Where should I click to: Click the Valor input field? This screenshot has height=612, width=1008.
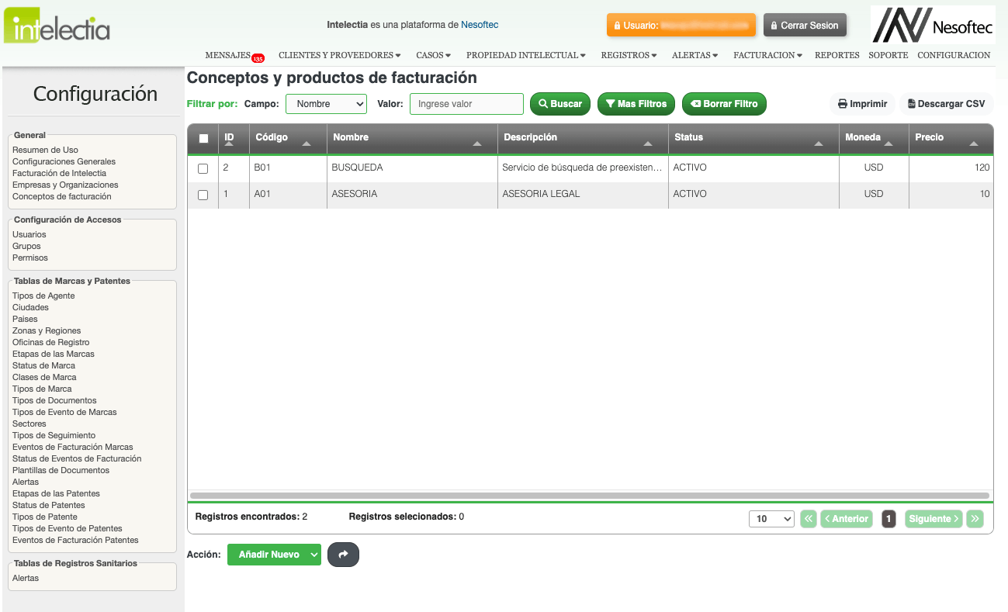pos(466,104)
